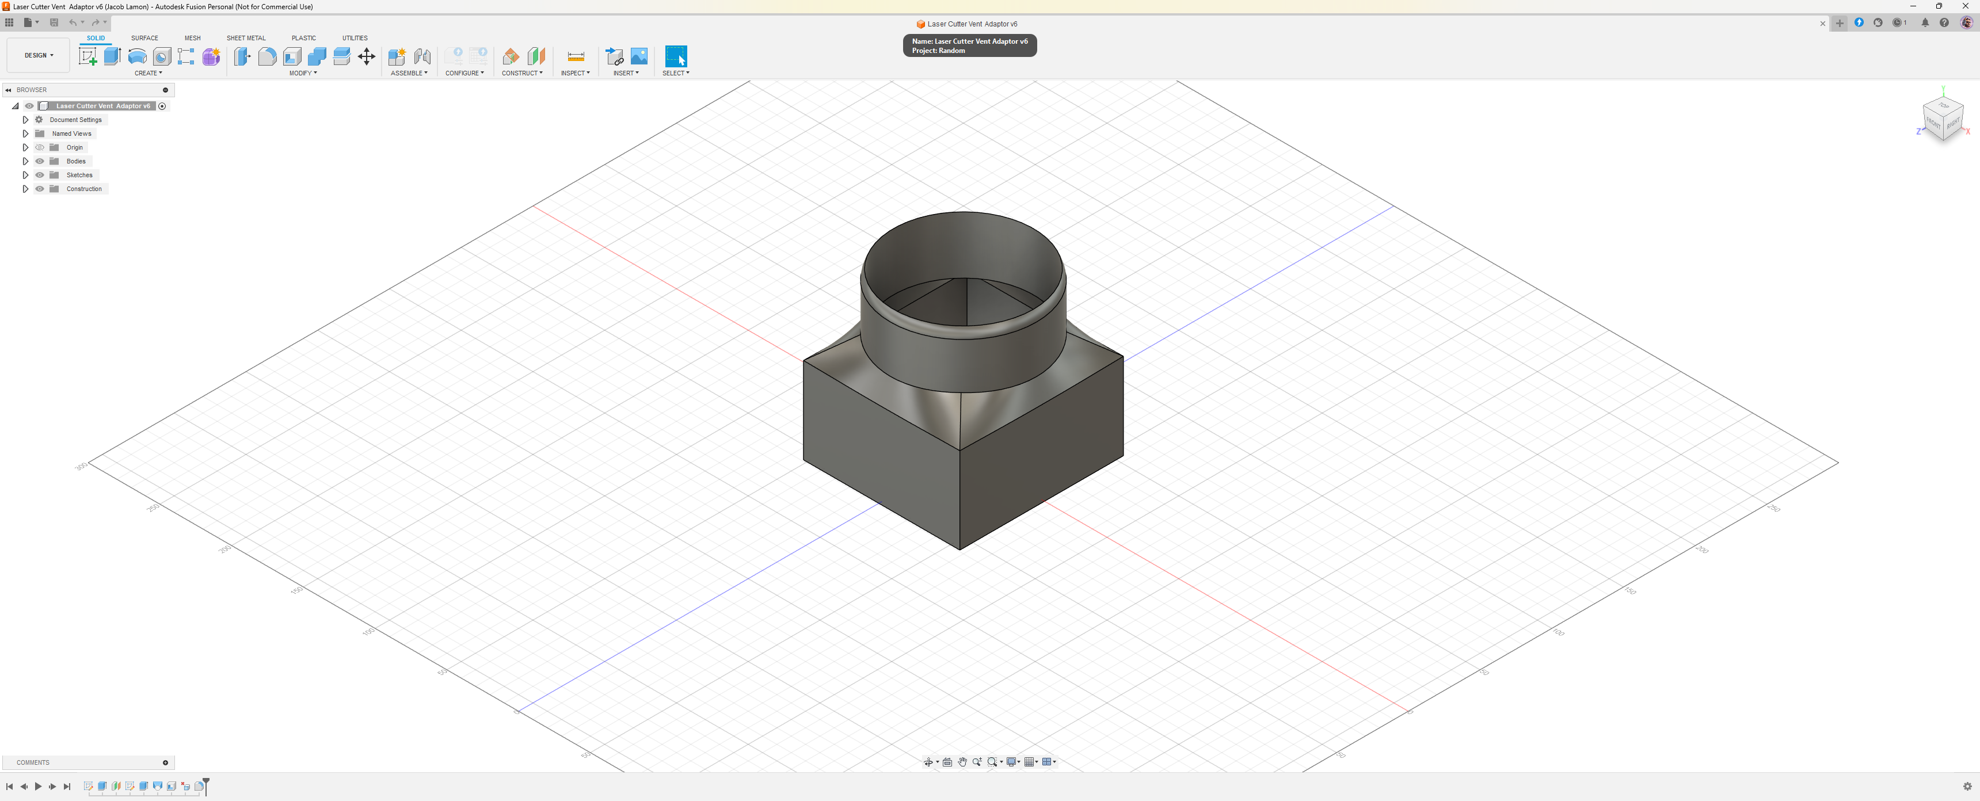
Task: Toggle visibility of Laser Cutter Vent Adaptor root
Action: (29, 106)
